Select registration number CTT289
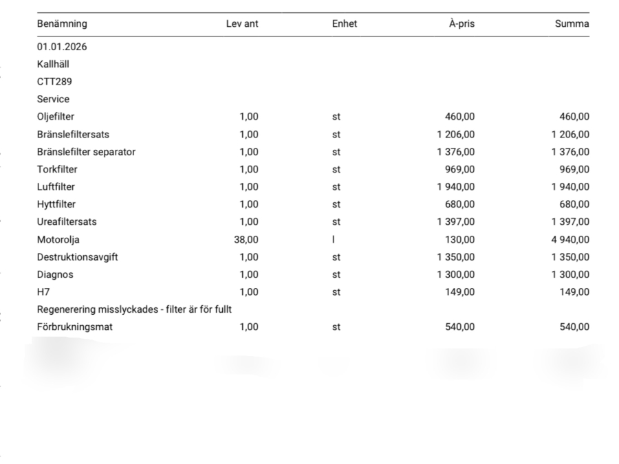Viewport: 619px width, 464px height. [54, 82]
